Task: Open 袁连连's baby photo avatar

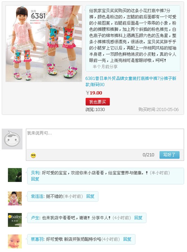Action: 15,198
